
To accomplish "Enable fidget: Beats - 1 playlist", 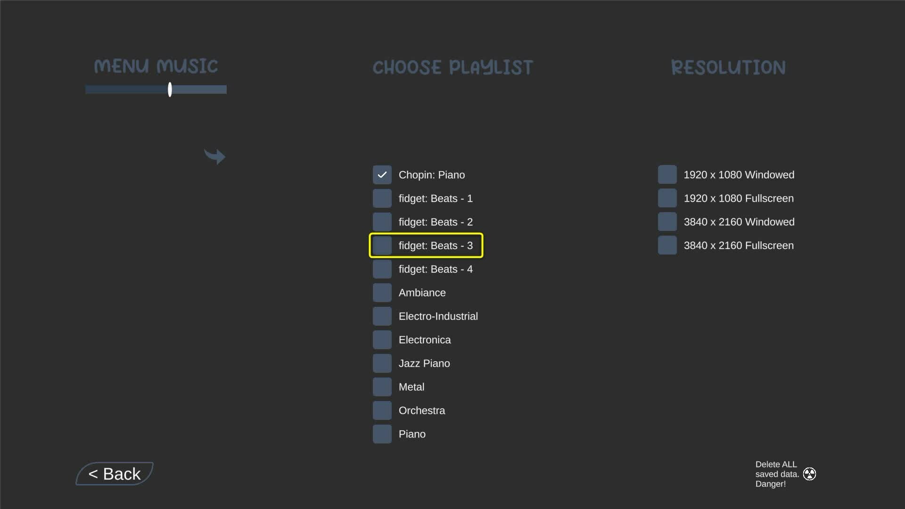I will 382,198.
